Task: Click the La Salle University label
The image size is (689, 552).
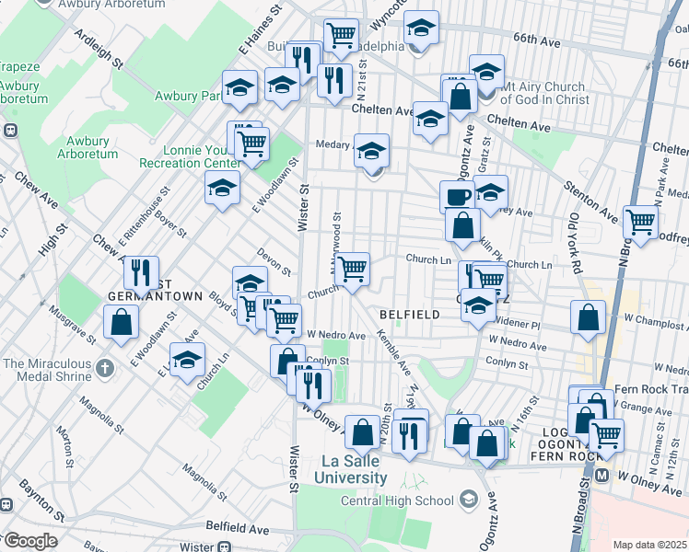Action: (x=351, y=469)
